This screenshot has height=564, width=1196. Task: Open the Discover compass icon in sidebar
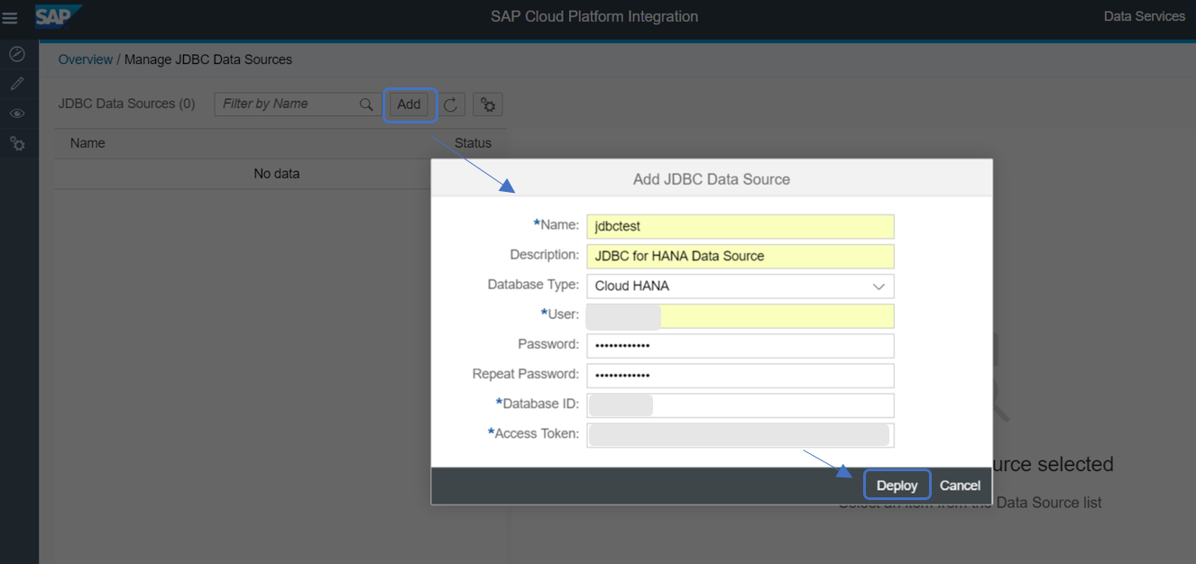tap(17, 54)
